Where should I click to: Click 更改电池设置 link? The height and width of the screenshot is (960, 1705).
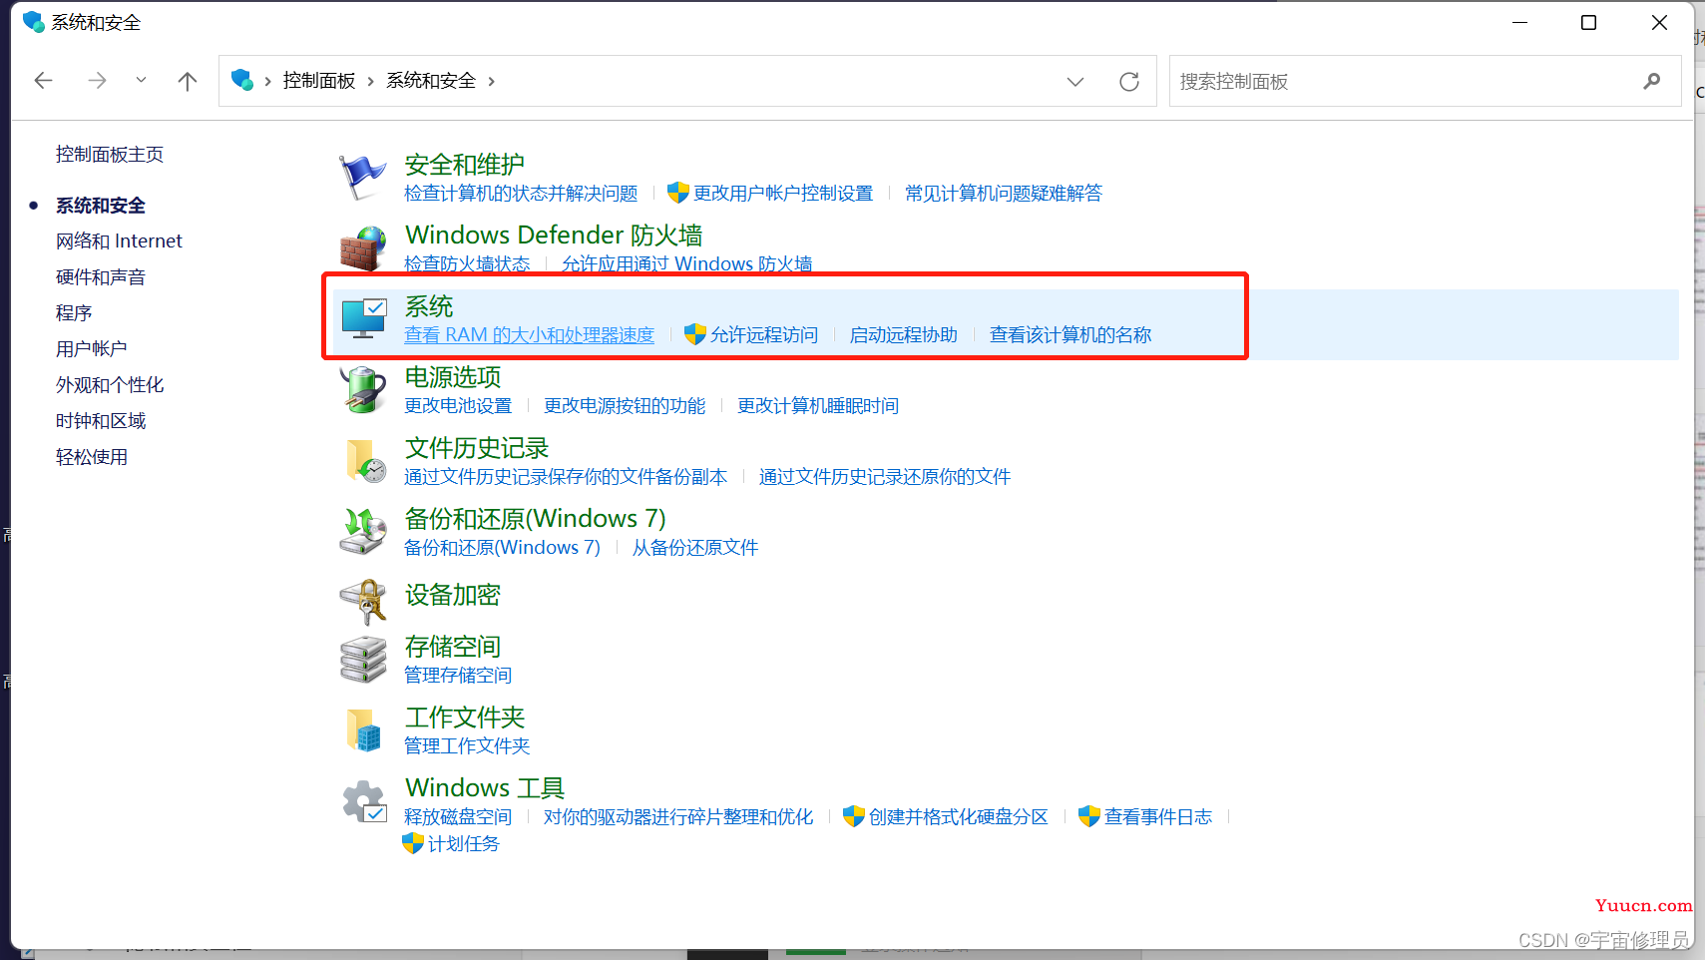pyautogui.click(x=458, y=405)
